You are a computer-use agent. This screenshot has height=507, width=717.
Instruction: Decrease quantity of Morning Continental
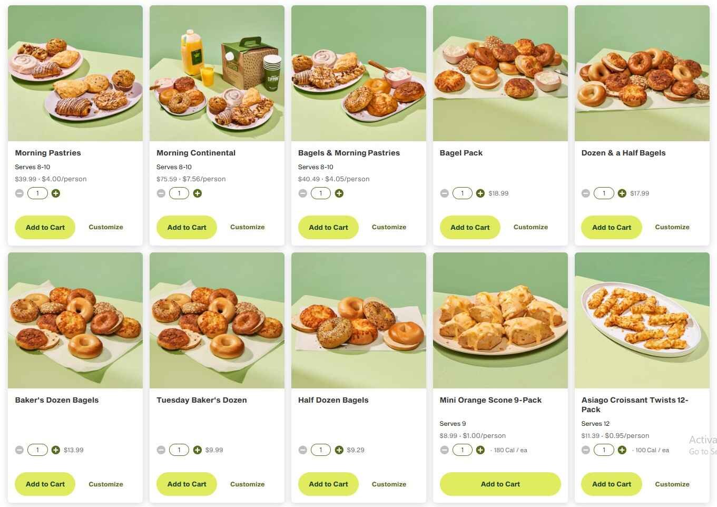click(161, 193)
